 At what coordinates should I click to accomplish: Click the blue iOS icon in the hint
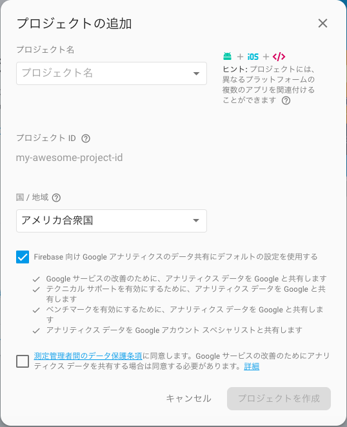coord(253,57)
